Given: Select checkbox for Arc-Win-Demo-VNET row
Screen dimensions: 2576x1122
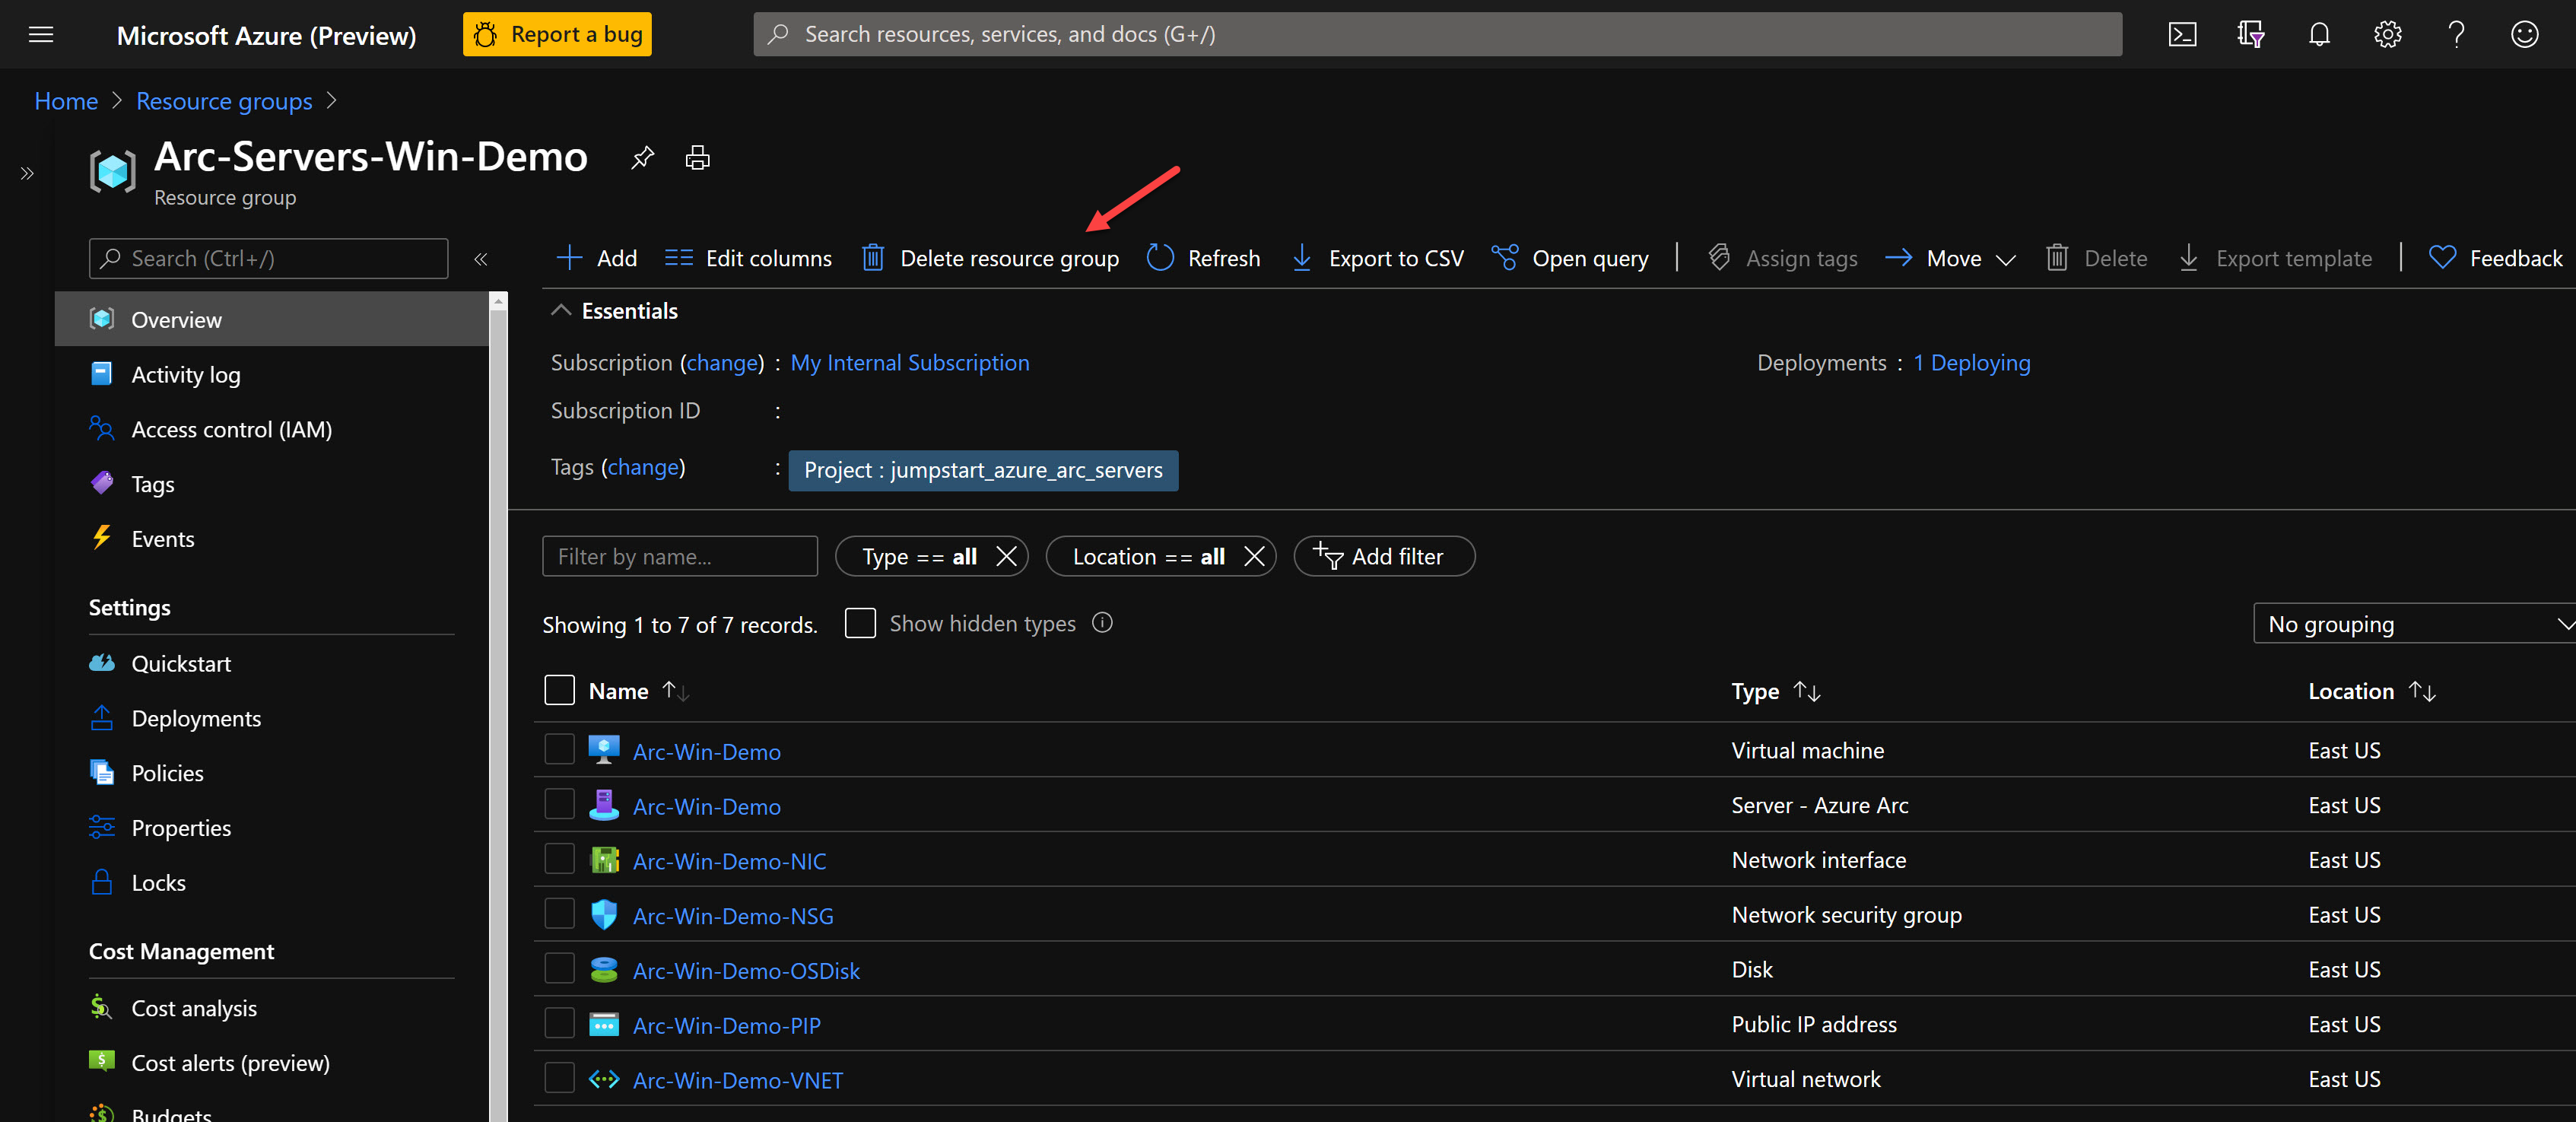Looking at the screenshot, I should point(559,1078).
